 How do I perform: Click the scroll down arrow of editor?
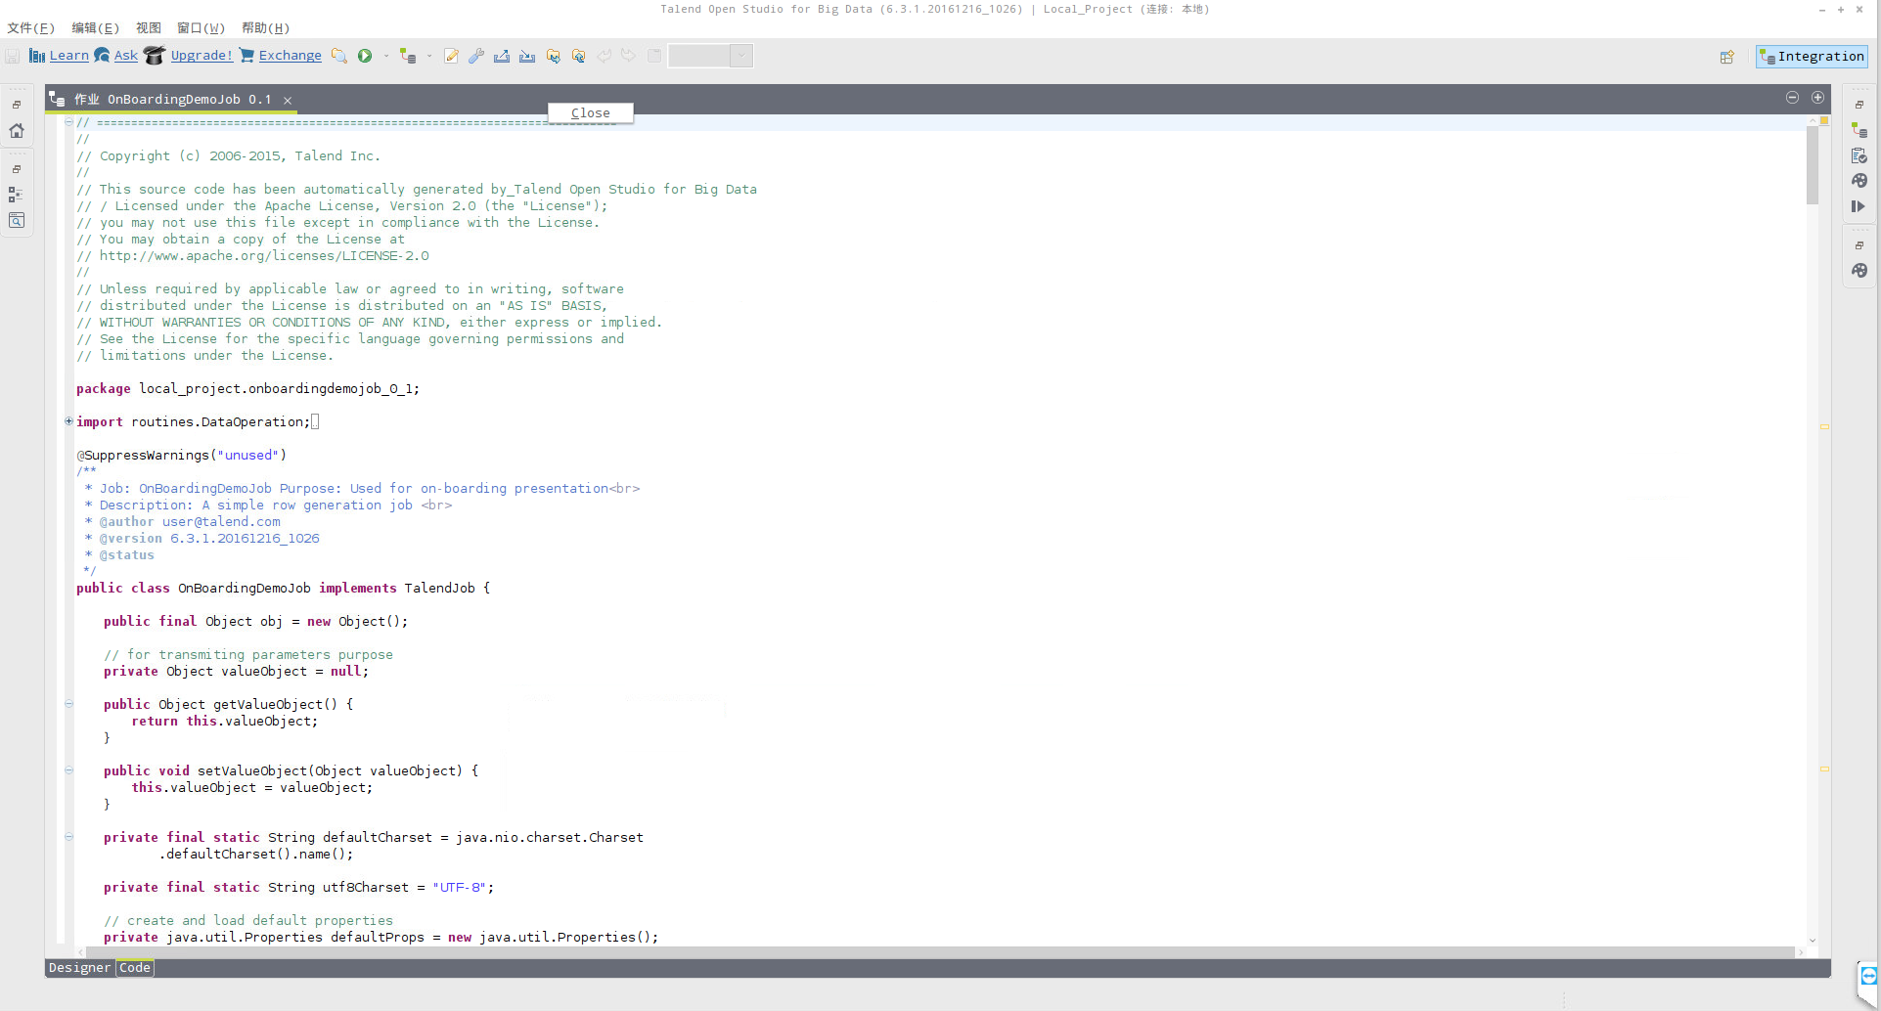coord(1812,941)
